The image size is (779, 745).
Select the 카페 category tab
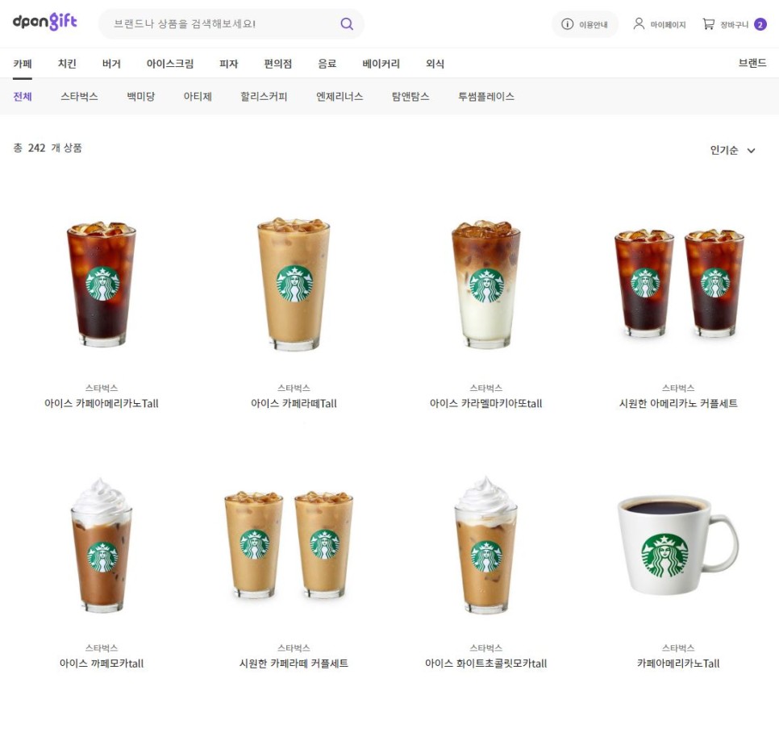pos(23,64)
